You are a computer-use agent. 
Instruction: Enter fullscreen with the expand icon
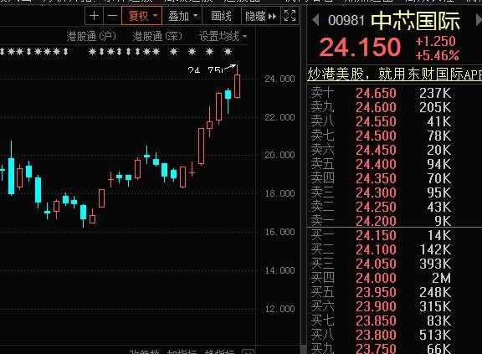290,16
